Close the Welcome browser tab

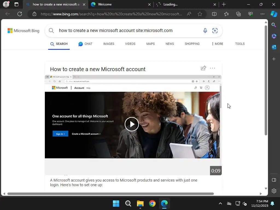(x=149, y=4)
